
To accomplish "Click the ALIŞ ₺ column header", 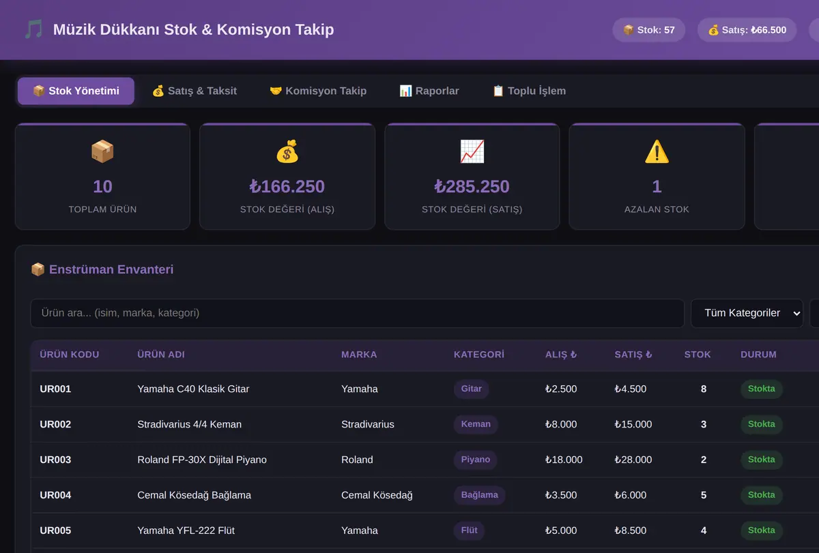I will pos(561,355).
